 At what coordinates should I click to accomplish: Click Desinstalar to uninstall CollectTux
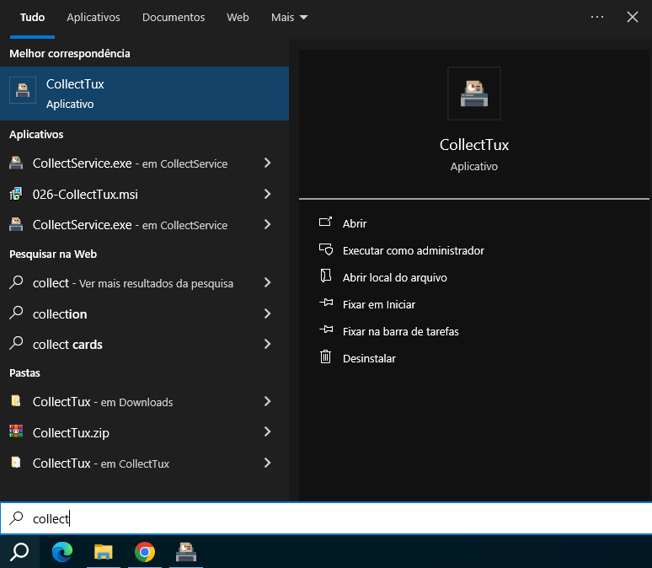click(369, 358)
